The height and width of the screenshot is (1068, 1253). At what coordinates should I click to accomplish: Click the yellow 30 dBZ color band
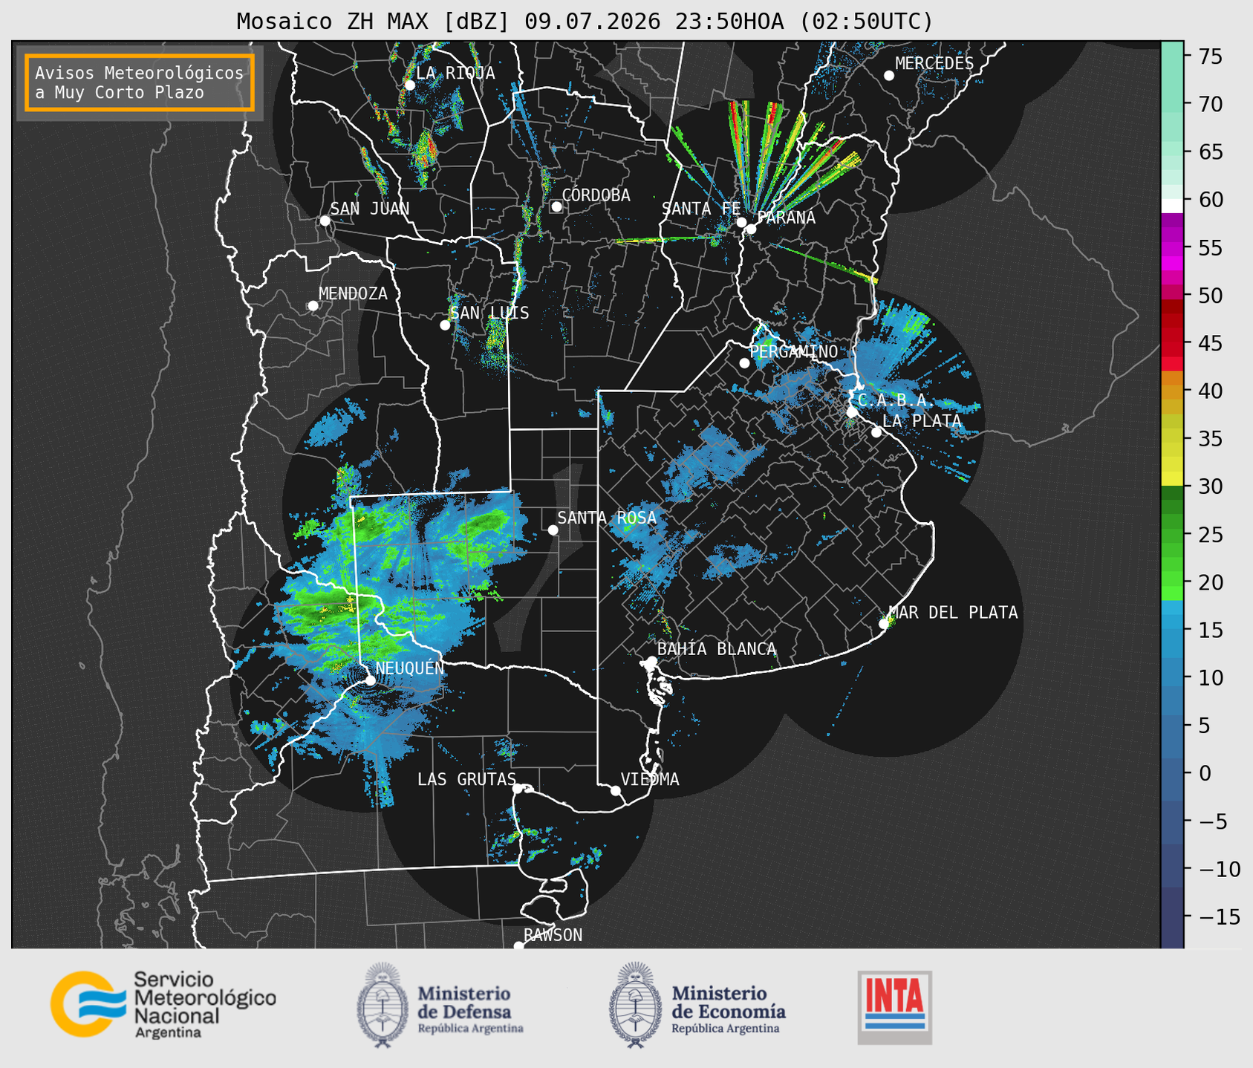tap(1171, 479)
